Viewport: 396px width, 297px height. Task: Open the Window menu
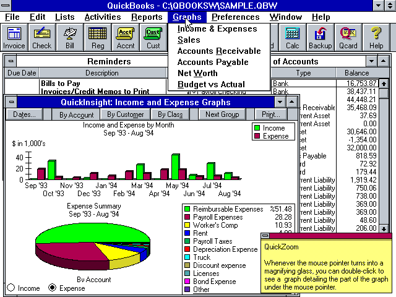[x=286, y=17]
